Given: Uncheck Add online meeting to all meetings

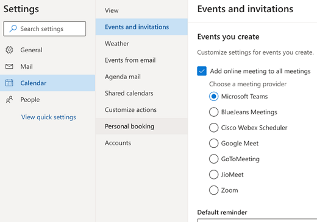Looking at the screenshot, I should point(202,71).
